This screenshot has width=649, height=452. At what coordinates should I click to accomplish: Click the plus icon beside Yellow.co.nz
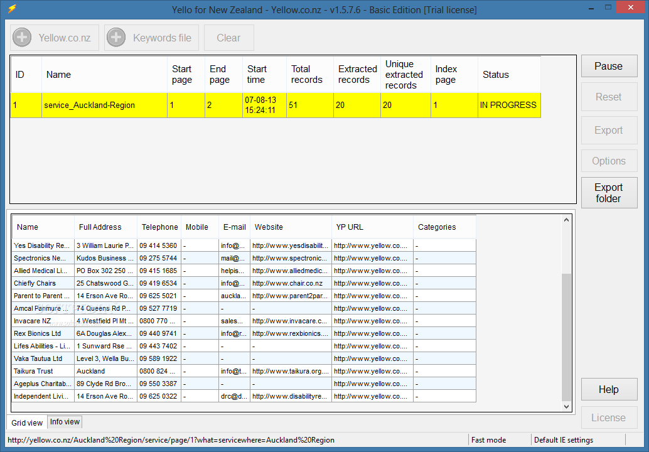[x=22, y=38]
